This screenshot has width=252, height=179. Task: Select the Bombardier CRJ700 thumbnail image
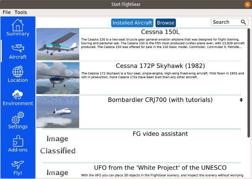point(58,112)
